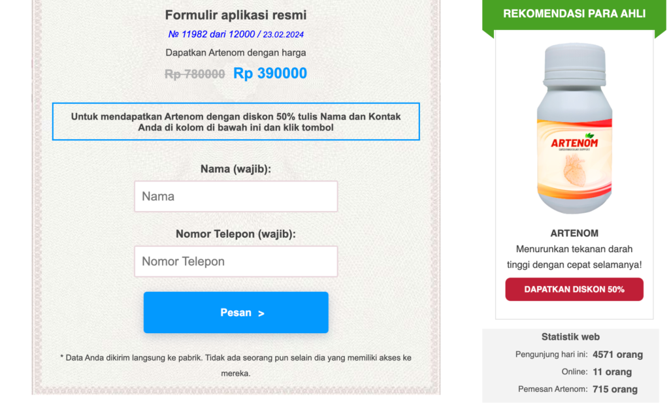This screenshot has width=669, height=418.
Task: Focus the Nomor Telepon input field
Action: (x=236, y=262)
